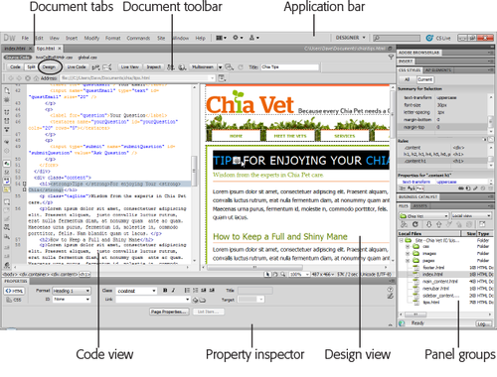This screenshot has height=377, width=497.
Task: Open the Multiscreen dropdown arrow
Action: point(220,67)
